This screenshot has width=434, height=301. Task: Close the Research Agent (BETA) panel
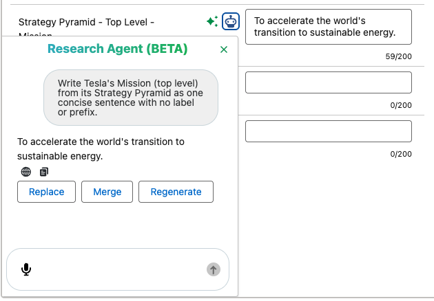[224, 49]
